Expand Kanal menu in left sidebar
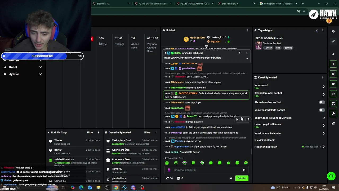The height and width of the screenshot is (191, 339). tap(40, 67)
